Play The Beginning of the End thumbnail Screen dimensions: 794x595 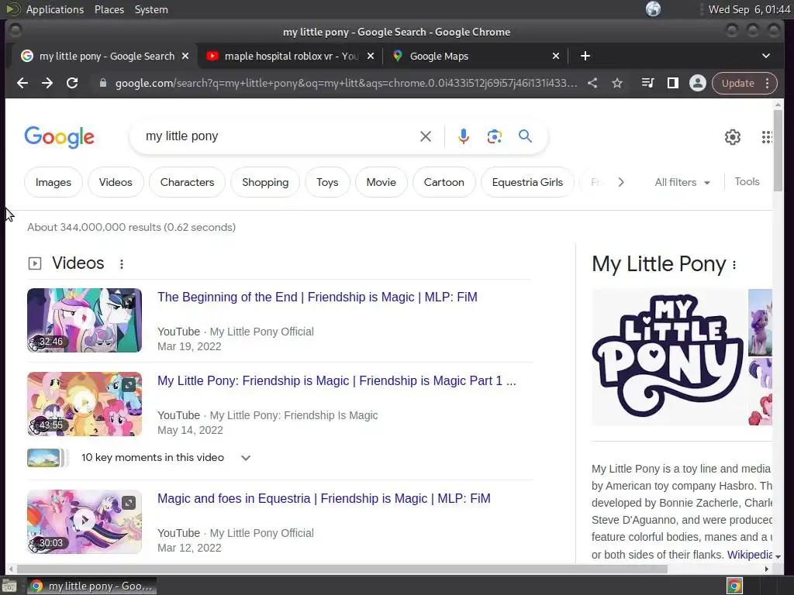point(85,320)
